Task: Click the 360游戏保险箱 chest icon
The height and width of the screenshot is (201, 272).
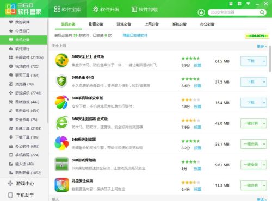Action: click(61, 164)
